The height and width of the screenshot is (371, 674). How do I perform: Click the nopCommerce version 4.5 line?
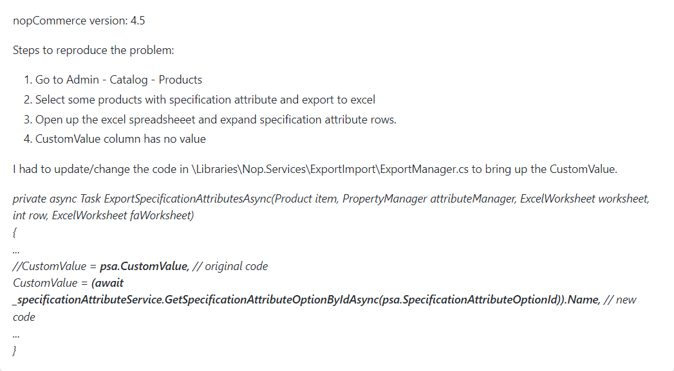pos(79,21)
